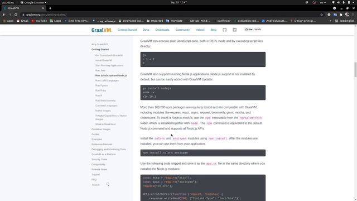The image size is (357, 201).
Task: Open What to Read Next sidebar link
Action: click(x=105, y=124)
